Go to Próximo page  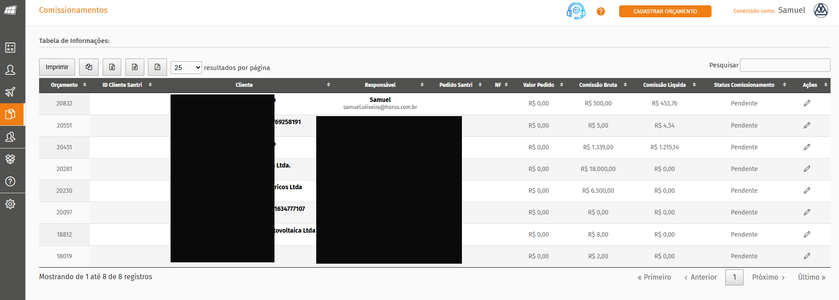(x=768, y=277)
